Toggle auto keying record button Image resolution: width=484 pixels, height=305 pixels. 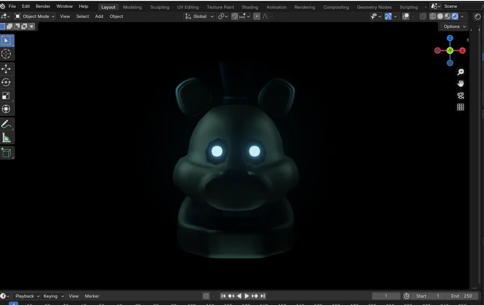coord(206,296)
